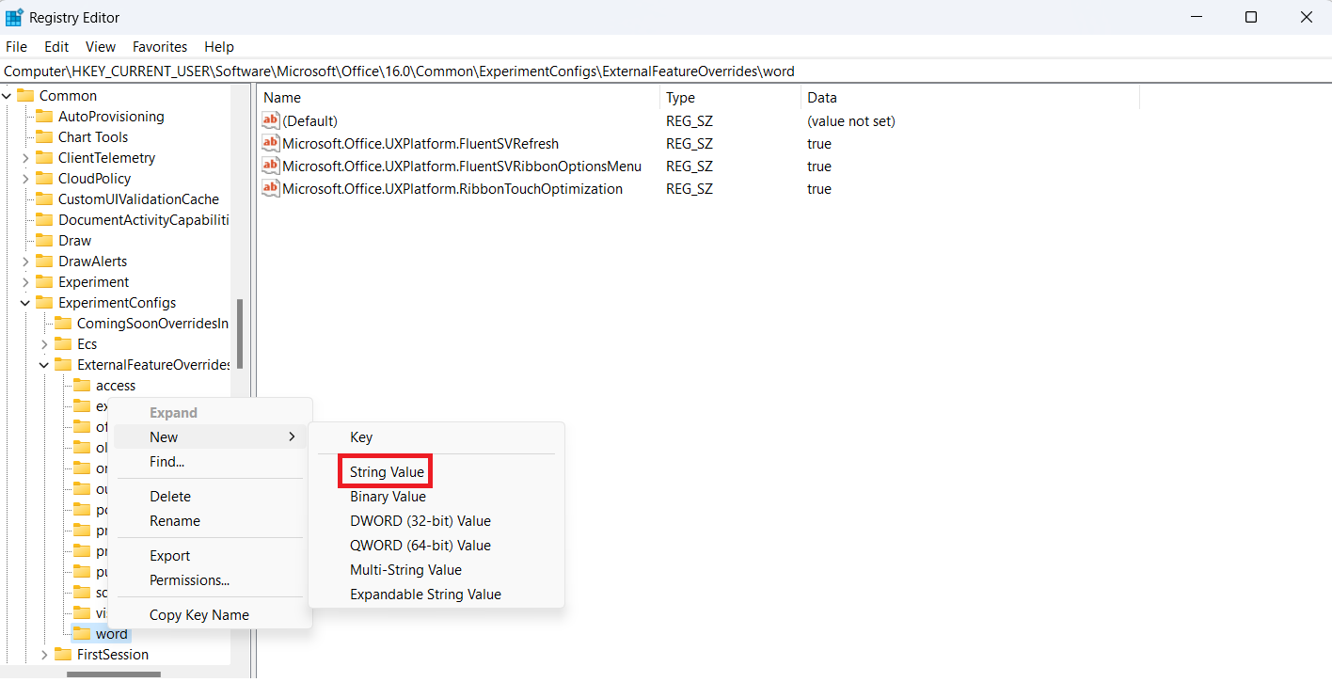
Task: Click the FluentSVRefresh value icon
Action: point(271,144)
